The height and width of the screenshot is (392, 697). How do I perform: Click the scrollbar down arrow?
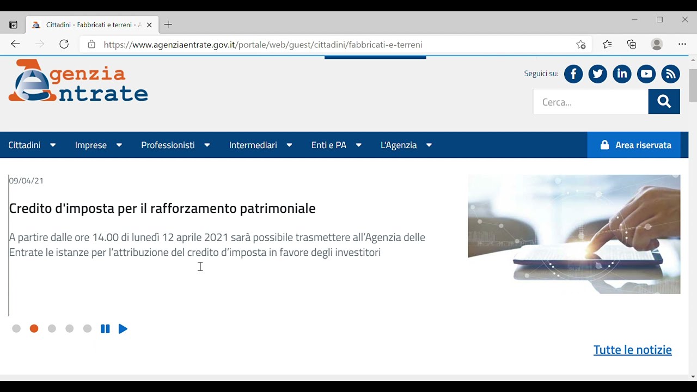pyautogui.click(x=693, y=377)
